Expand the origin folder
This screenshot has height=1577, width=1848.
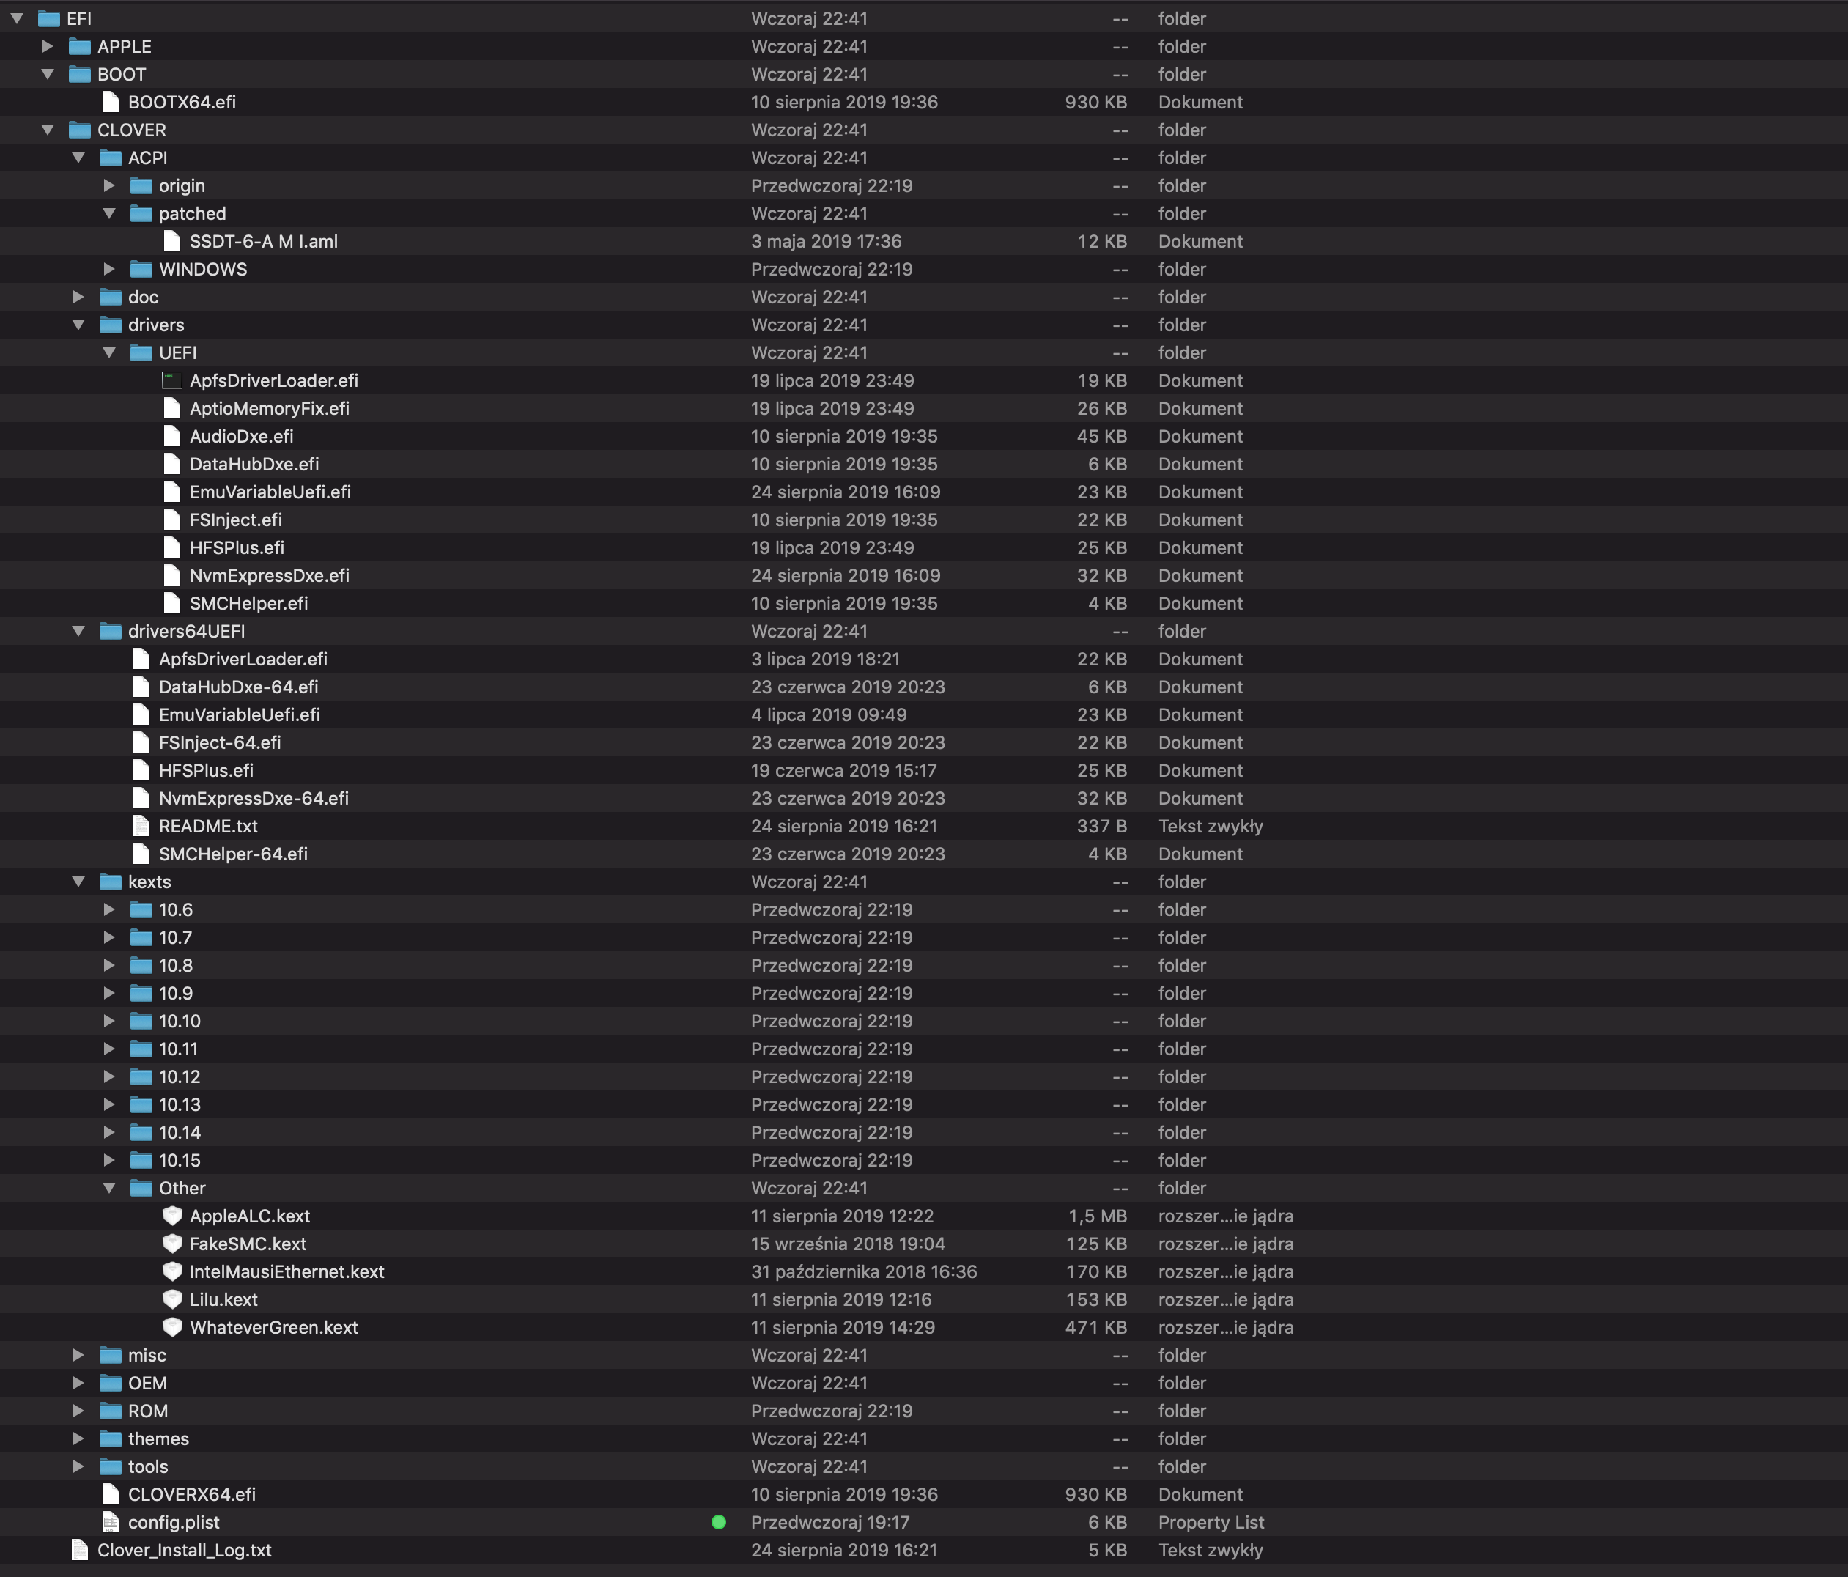[x=108, y=185]
